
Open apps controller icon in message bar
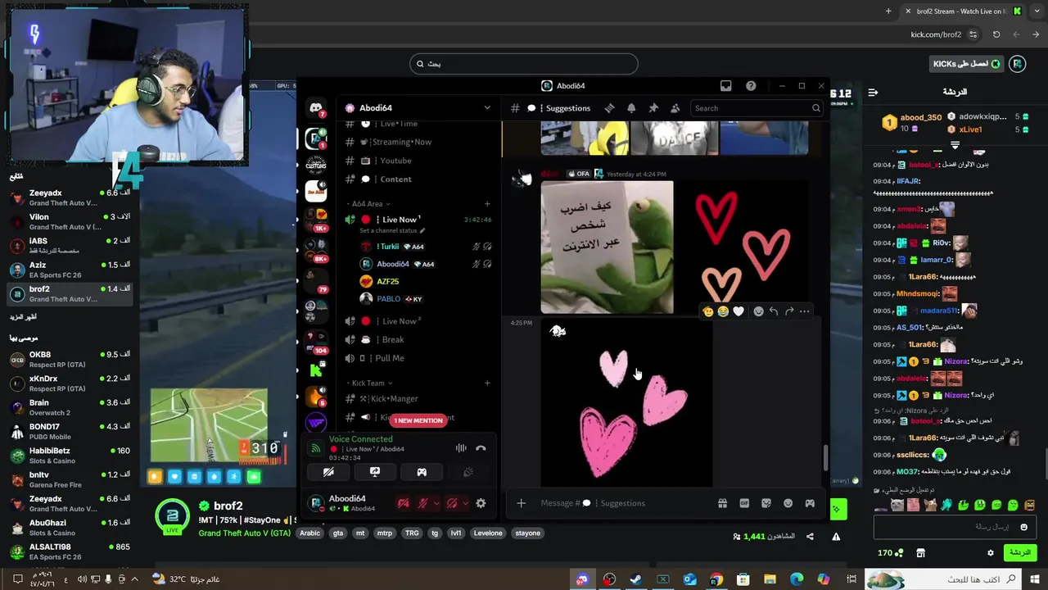tap(810, 503)
